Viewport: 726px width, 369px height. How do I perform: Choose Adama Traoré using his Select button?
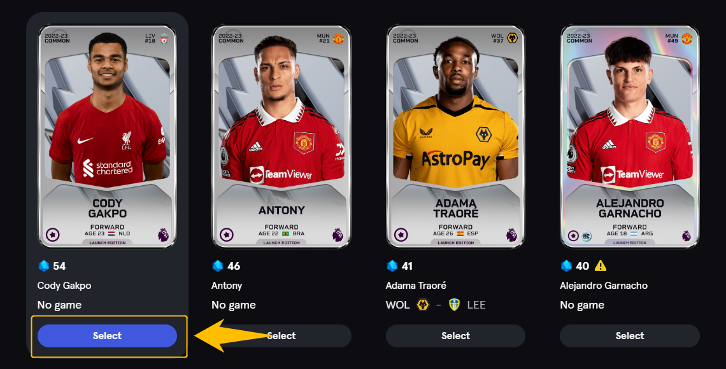(x=455, y=336)
